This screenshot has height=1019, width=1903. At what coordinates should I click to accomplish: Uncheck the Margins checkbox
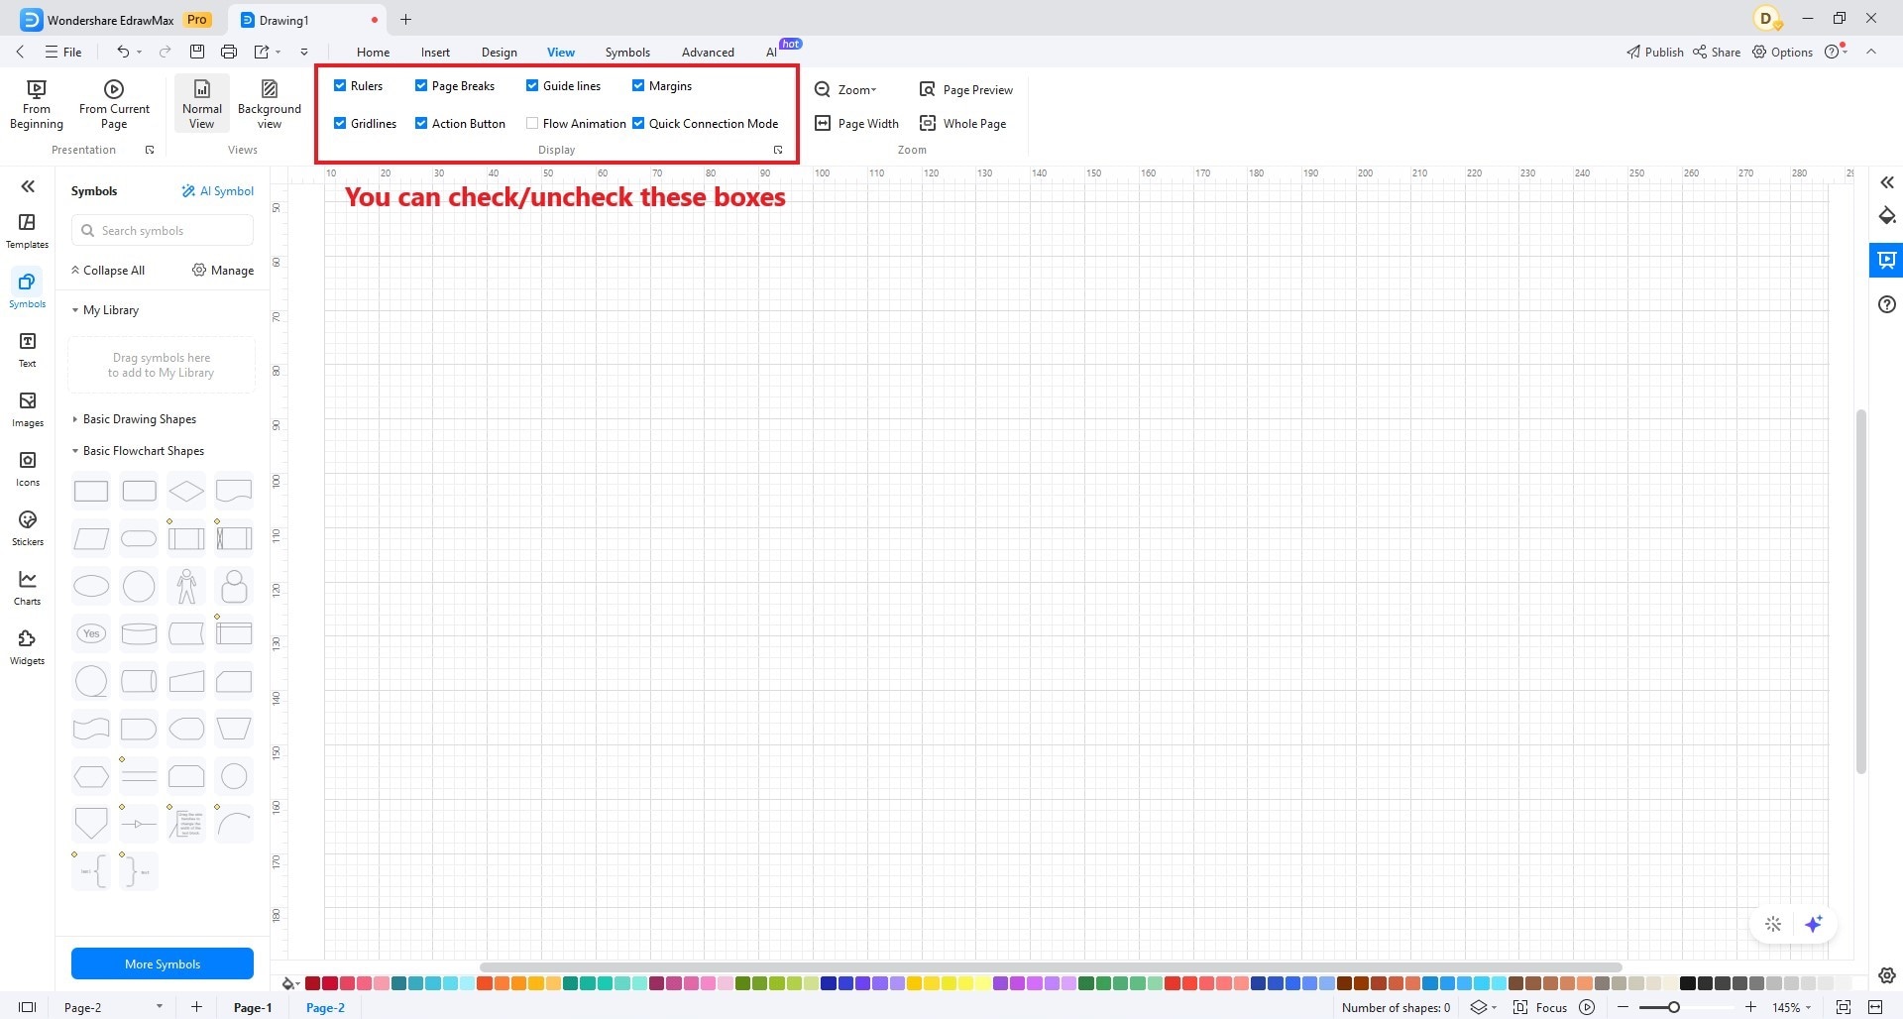(638, 85)
